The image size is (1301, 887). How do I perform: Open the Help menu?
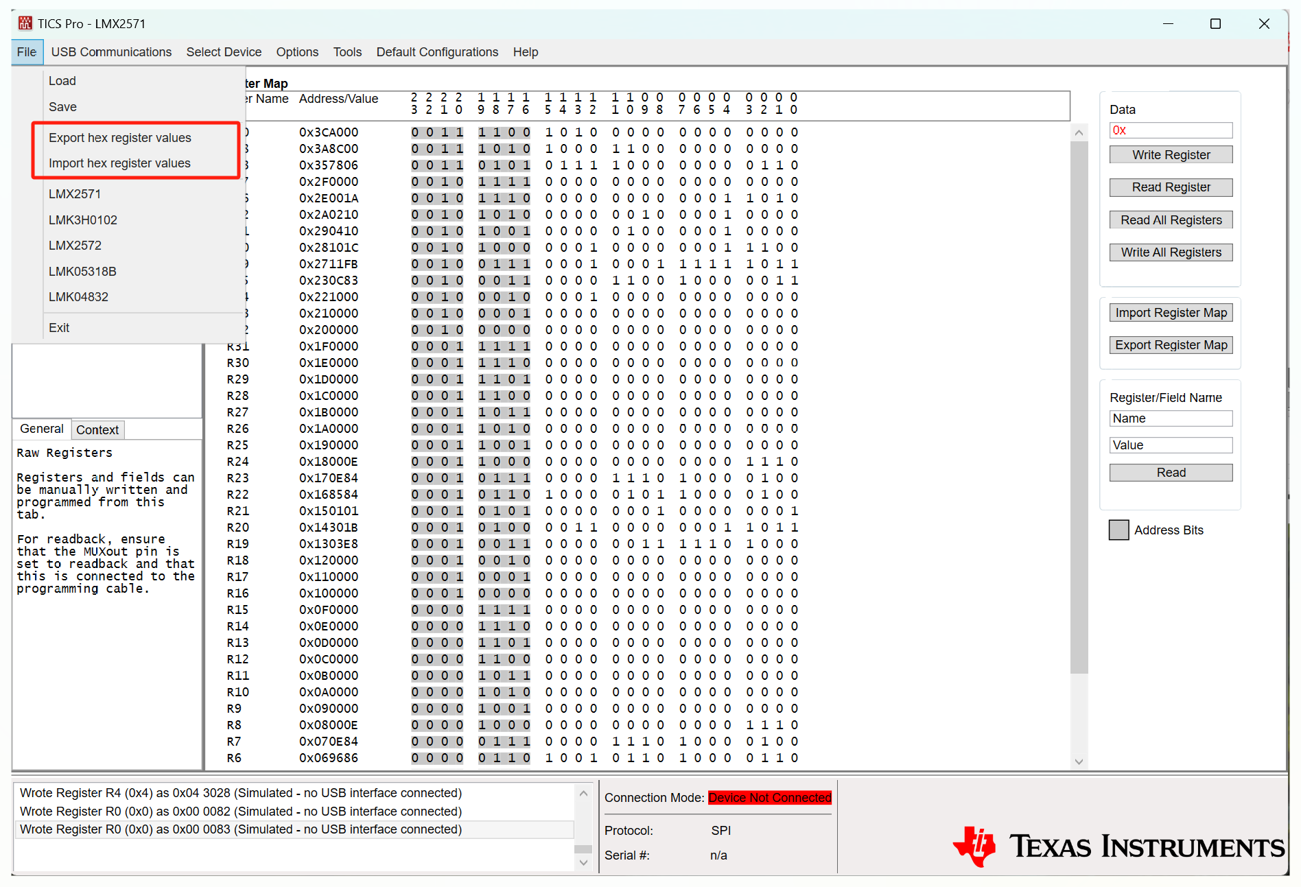point(525,52)
